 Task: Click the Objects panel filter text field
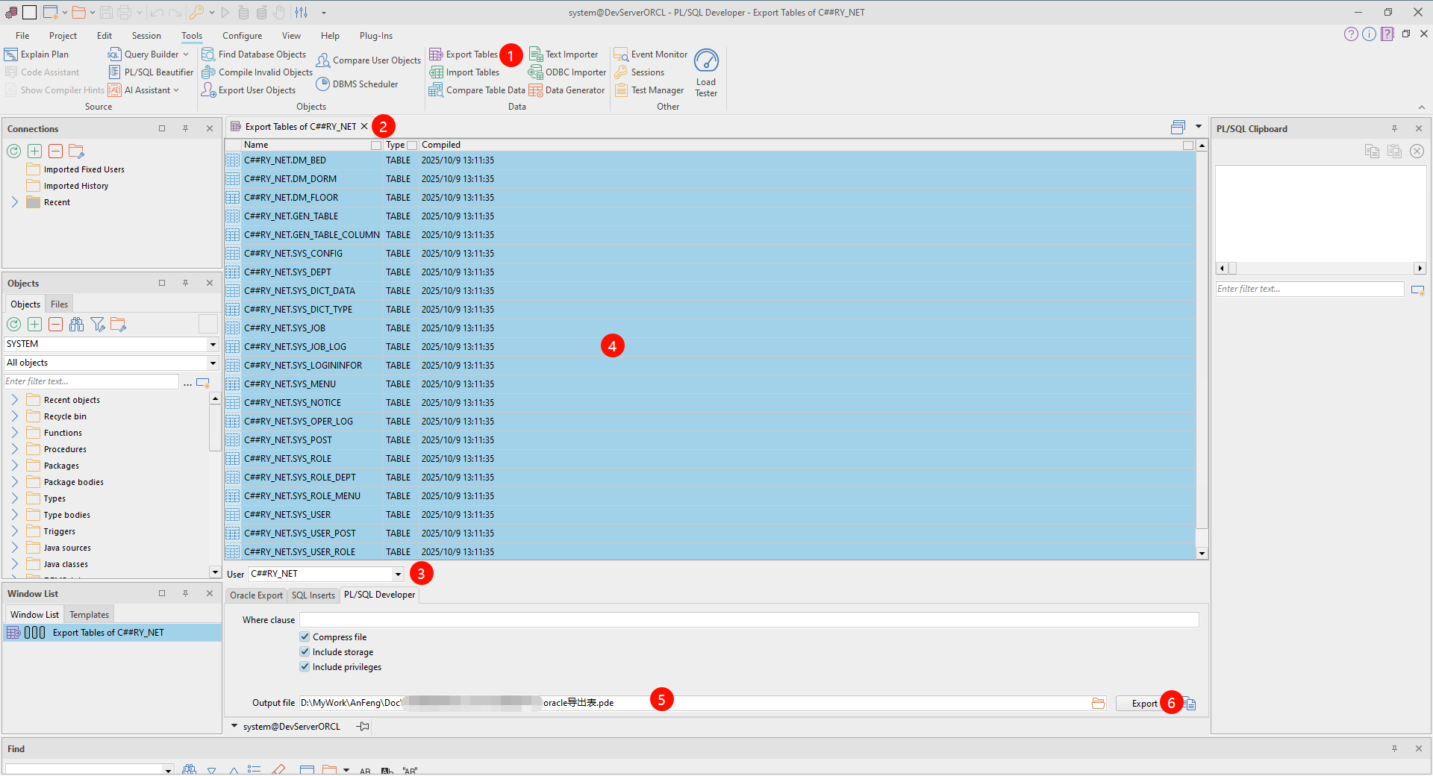pos(91,381)
